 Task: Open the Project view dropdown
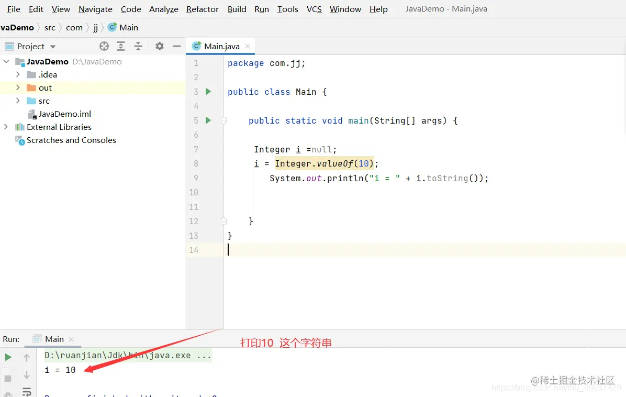click(53, 47)
